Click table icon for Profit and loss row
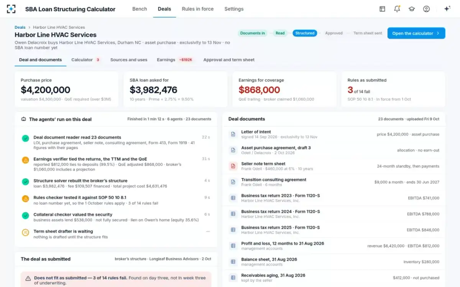This screenshot has height=287, width=460. (233, 246)
